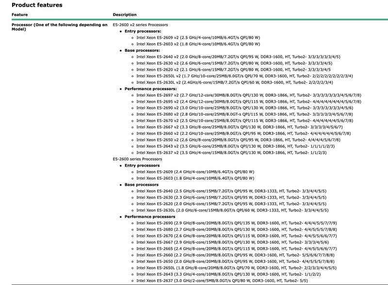Select the Intel Xeon E5-2603 v2 line
The image size is (388, 285).
(198, 44)
